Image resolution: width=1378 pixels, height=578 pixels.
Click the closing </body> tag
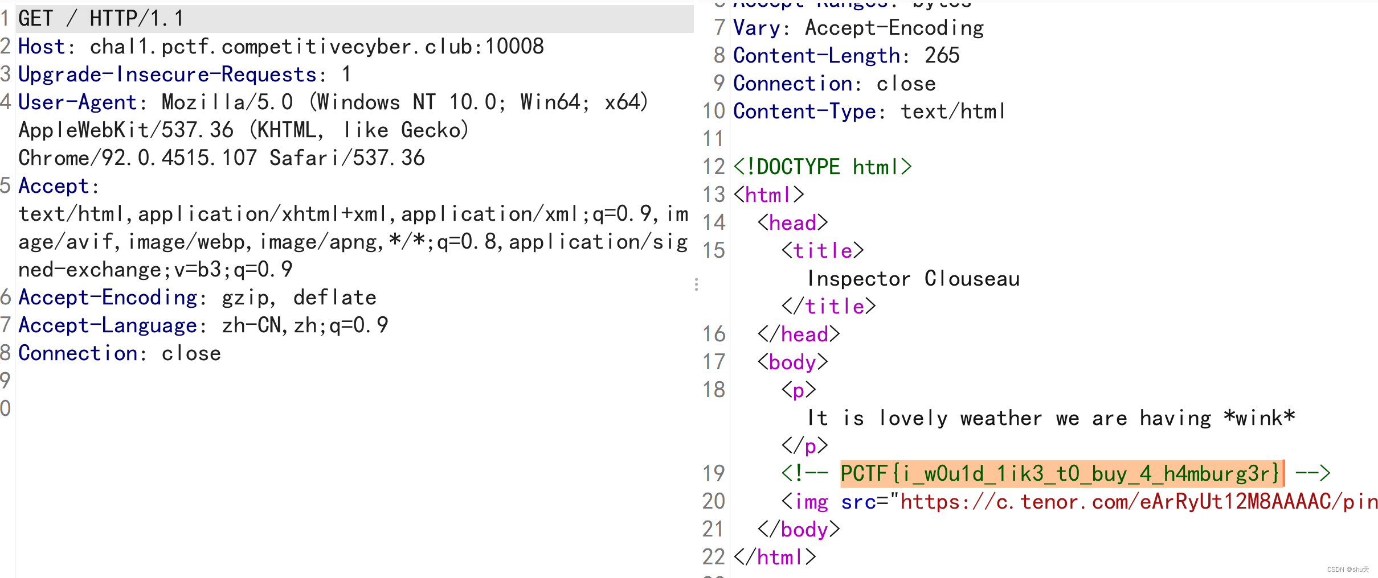(x=799, y=530)
